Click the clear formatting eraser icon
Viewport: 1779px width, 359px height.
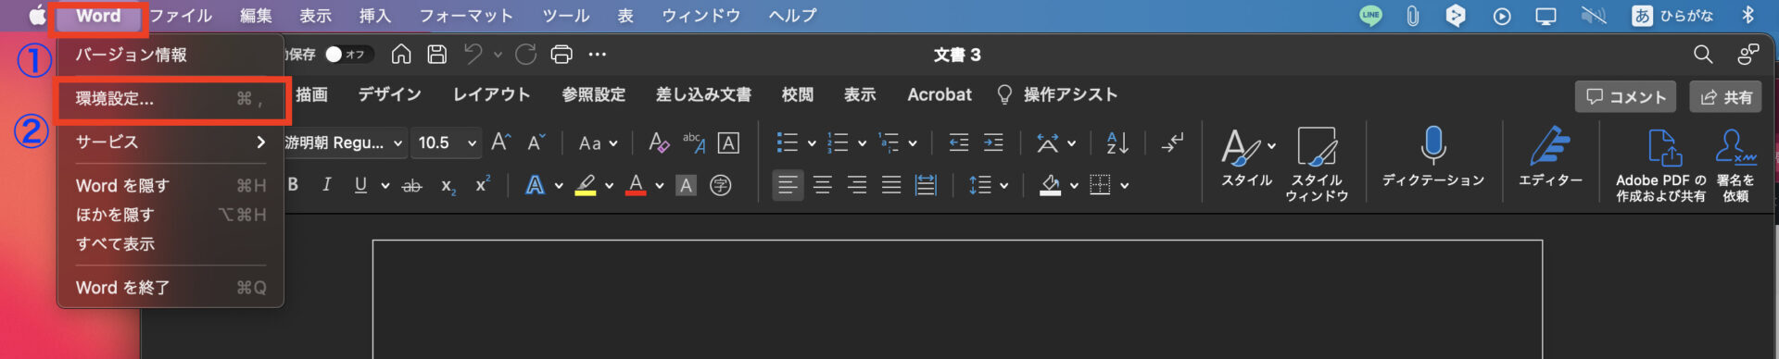click(659, 142)
